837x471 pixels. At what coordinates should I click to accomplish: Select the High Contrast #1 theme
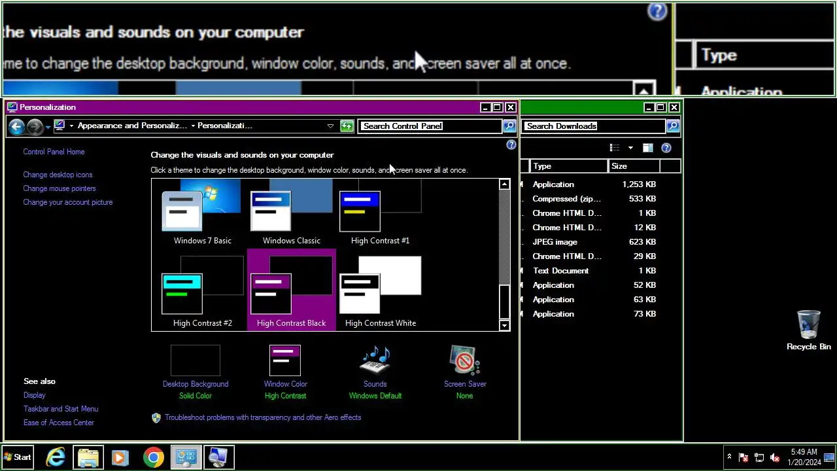380,213
